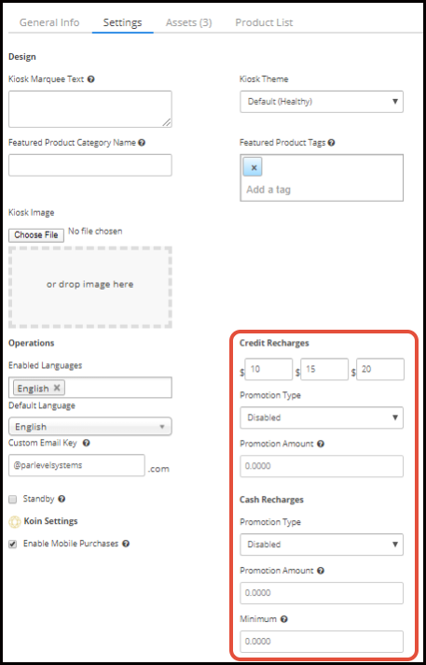Open Cash Recharges Promotion Type dropdown

(x=322, y=545)
